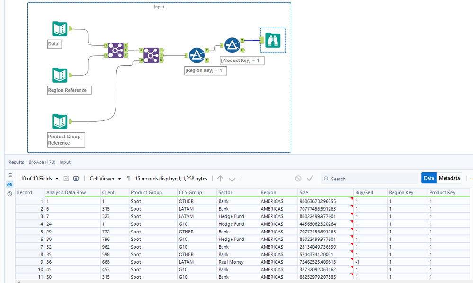Switch to the Metadata view tab
Viewport: 473px width, 283px height.
[449, 178]
